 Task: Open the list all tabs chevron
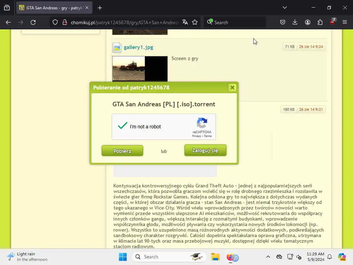point(285,8)
